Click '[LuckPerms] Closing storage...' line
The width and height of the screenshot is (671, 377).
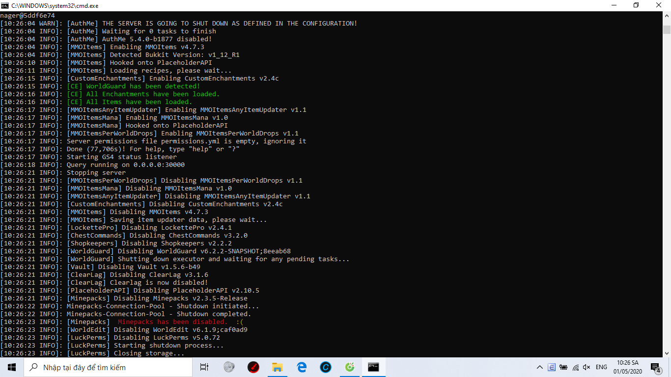pyautogui.click(x=92, y=353)
